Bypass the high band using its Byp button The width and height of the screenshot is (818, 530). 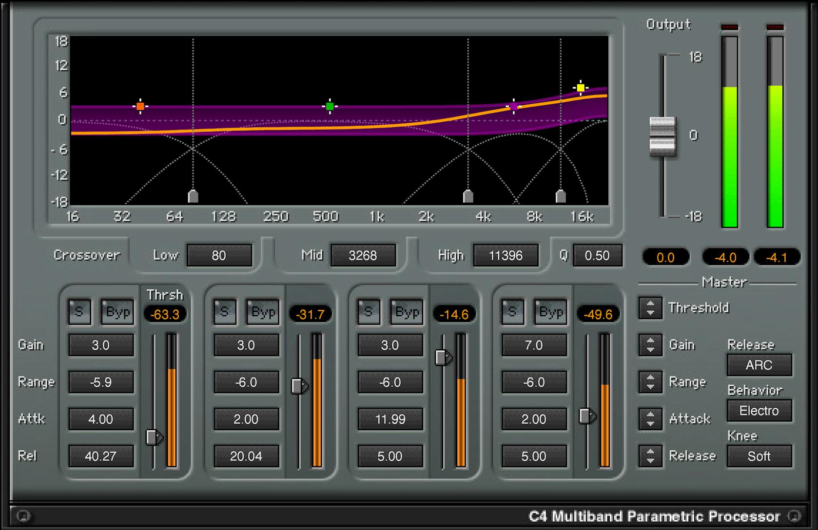550,312
